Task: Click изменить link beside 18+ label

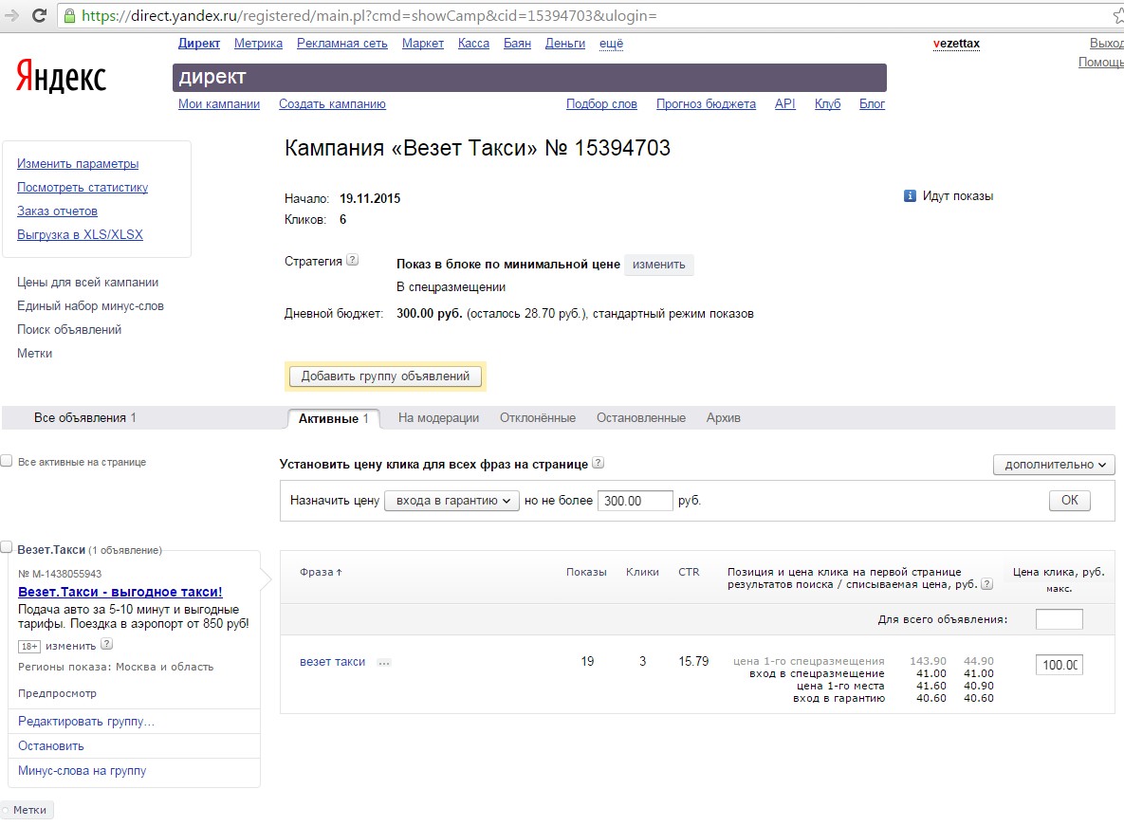Action: [x=71, y=646]
